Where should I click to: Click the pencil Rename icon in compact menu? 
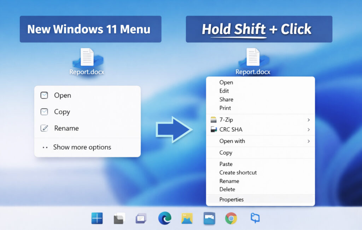point(44,128)
